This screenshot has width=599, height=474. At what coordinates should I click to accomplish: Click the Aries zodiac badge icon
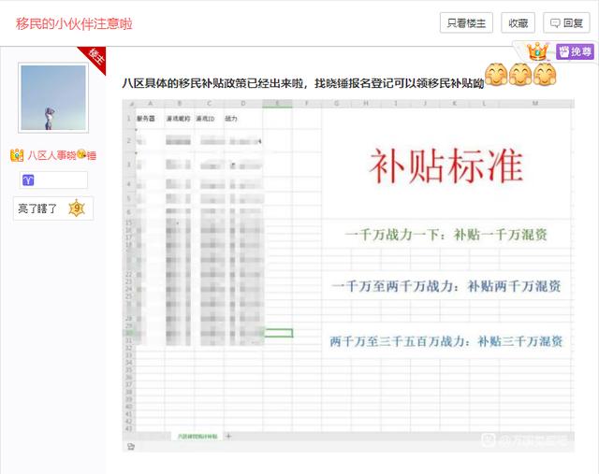[28, 180]
